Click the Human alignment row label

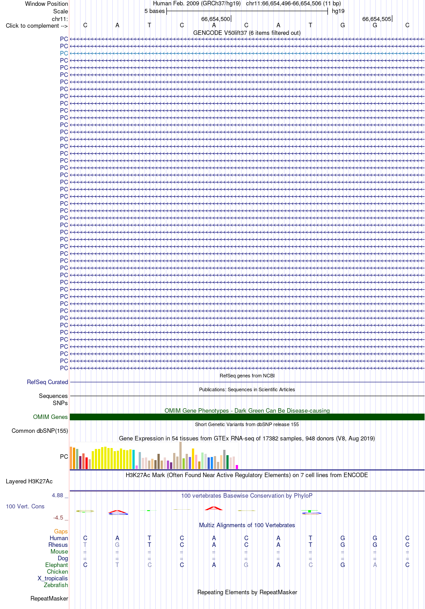pos(59,538)
